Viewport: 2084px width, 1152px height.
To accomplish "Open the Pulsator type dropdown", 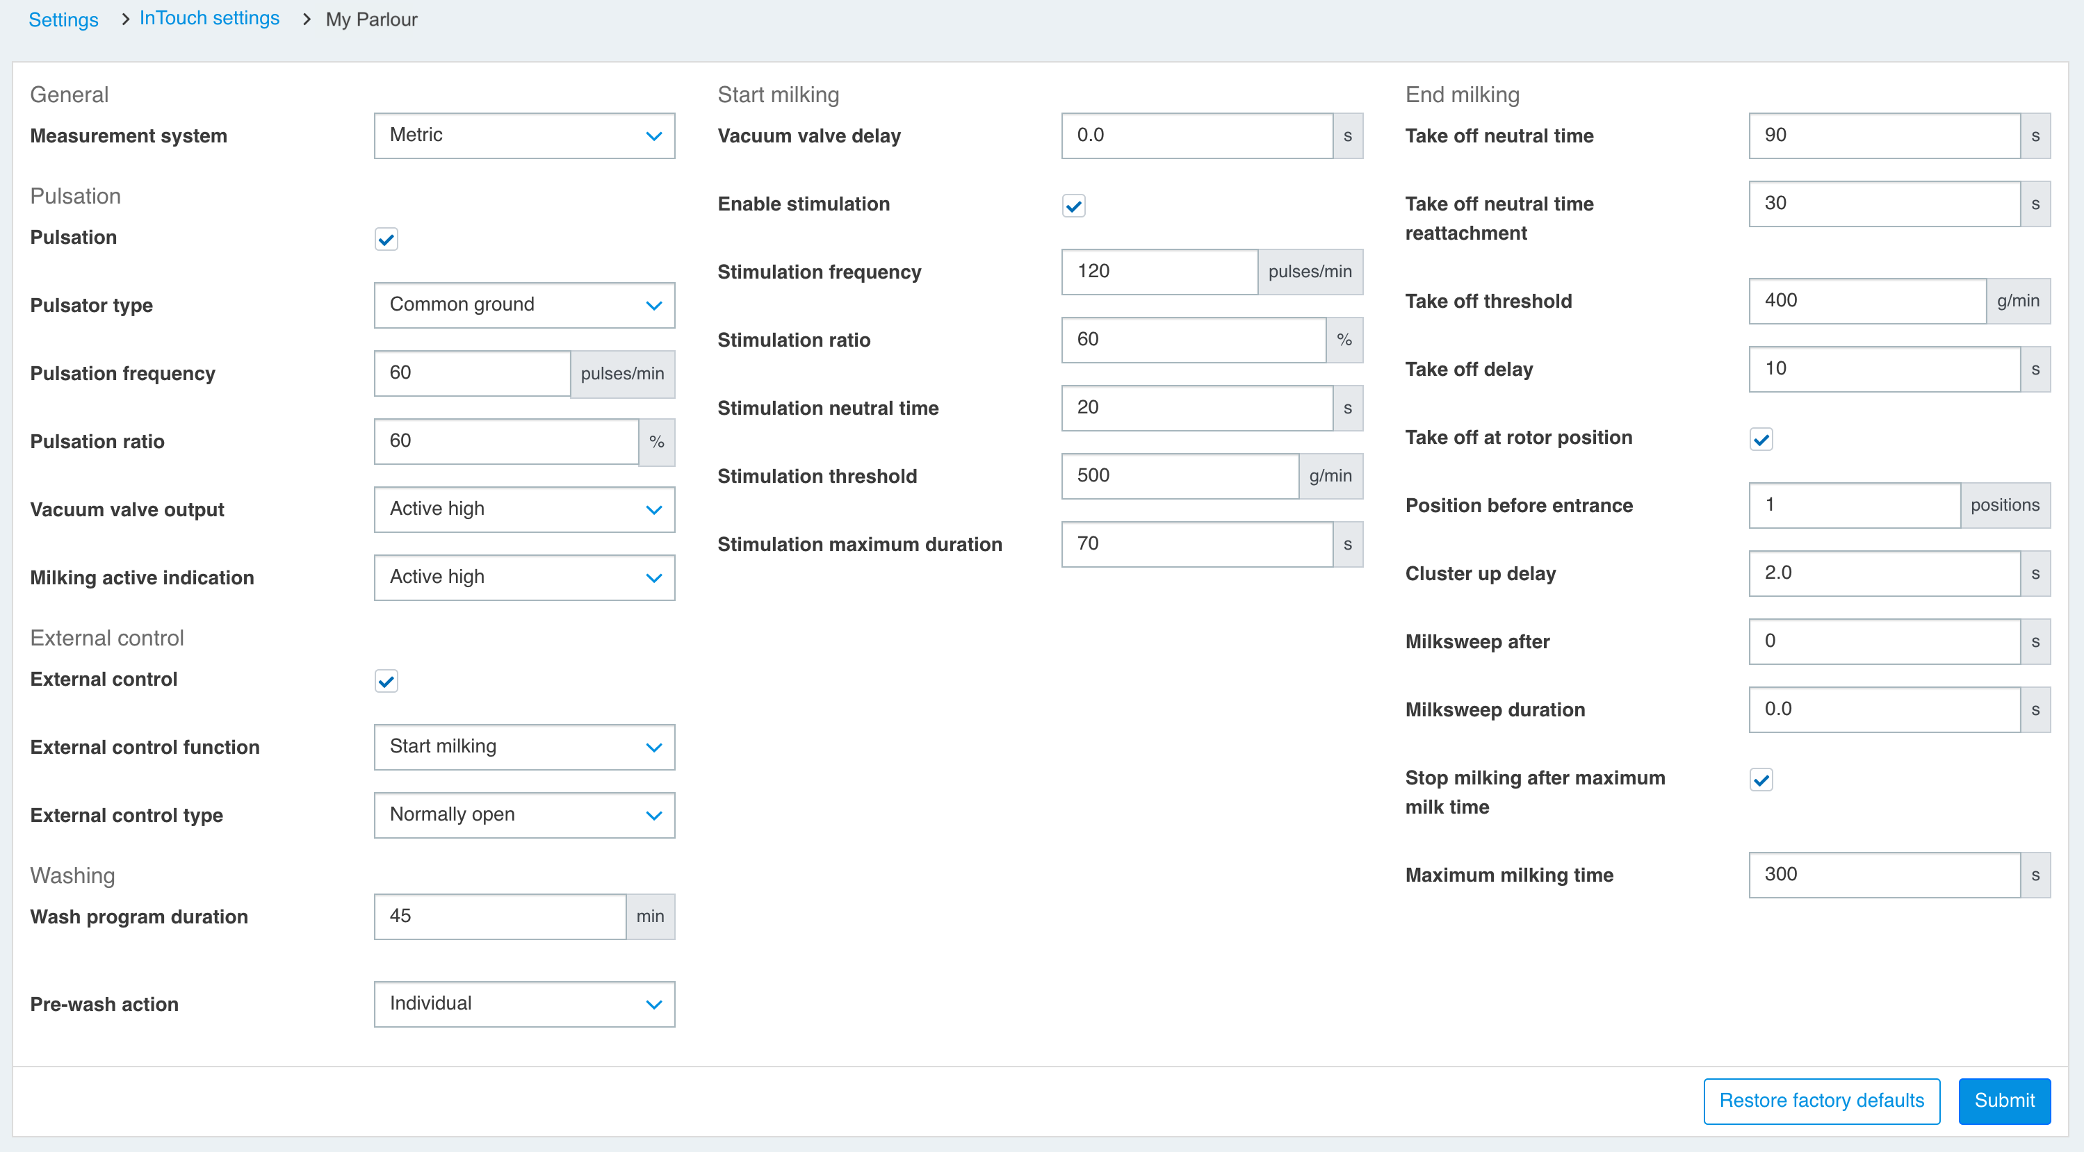I will (x=524, y=306).
